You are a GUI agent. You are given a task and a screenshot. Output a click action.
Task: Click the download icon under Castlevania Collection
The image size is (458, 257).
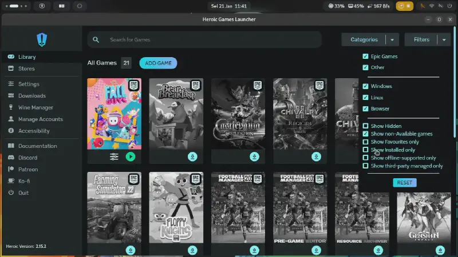pyautogui.click(x=254, y=156)
